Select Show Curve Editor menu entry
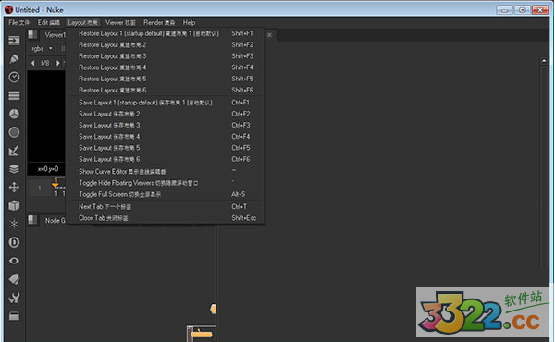The width and height of the screenshot is (555, 342). coord(166,172)
